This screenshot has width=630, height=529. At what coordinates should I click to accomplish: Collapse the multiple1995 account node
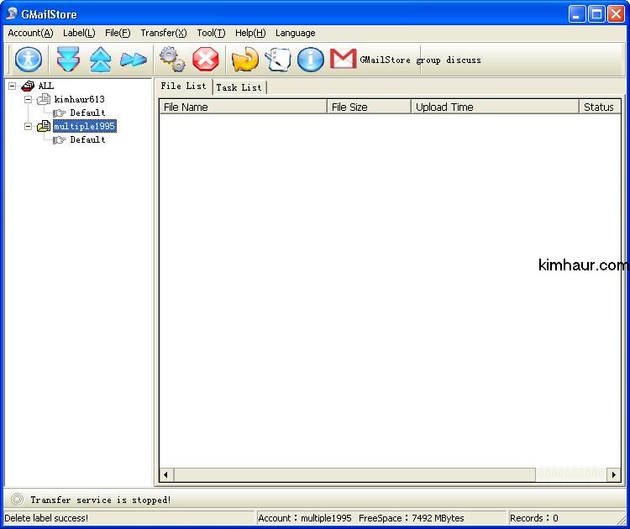(28, 127)
